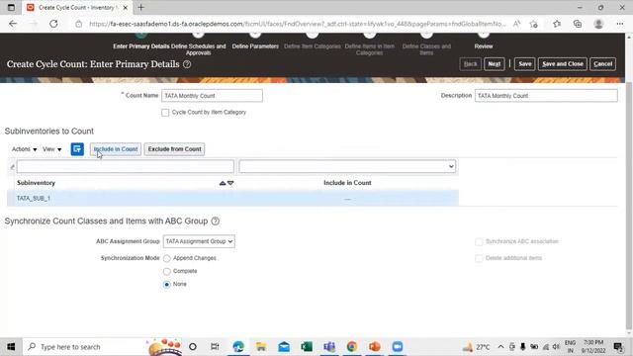
Task: Open Zoom from taskbar
Action: 398,347
